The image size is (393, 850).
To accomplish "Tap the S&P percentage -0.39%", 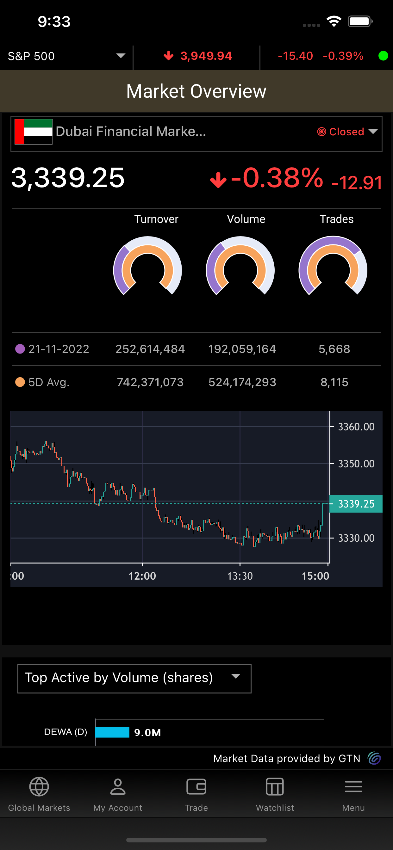I will (x=343, y=56).
